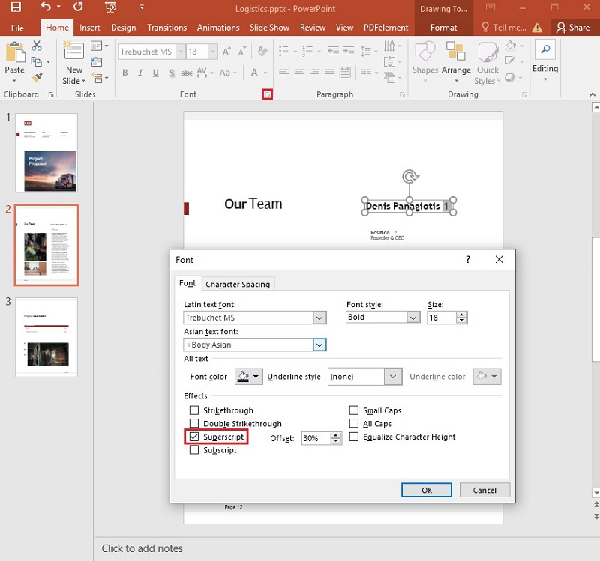600x561 pixels.
Task: Open the Drawing Tools Format tab
Action: point(443,28)
